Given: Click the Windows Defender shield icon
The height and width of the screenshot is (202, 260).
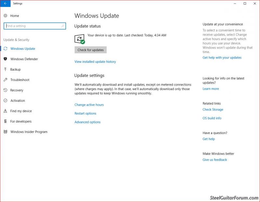Looking at the screenshot, I should pos(6,59).
